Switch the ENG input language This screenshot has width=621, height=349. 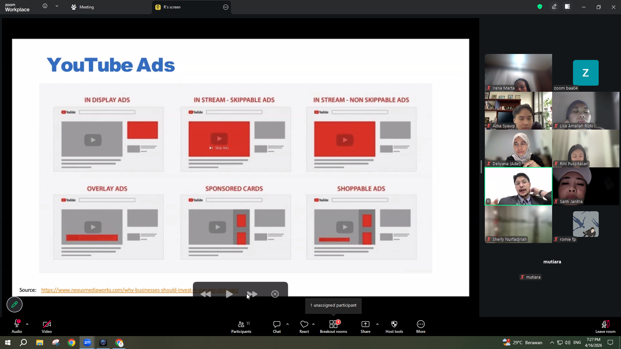click(577, 343)
